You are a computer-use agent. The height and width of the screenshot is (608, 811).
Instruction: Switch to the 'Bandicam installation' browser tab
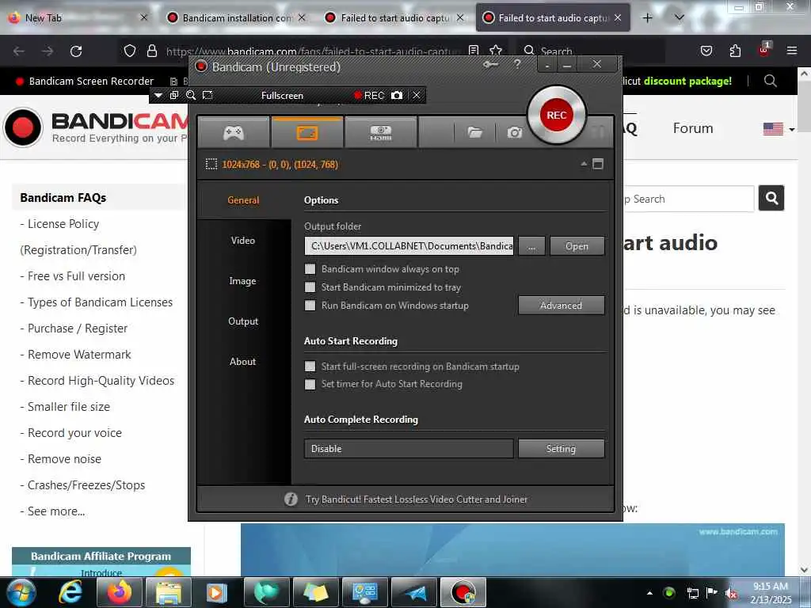237,17
